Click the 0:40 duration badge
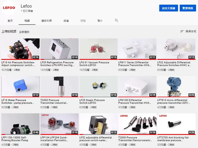Image resolution: width=198 pixels, height=148 pixels. (36, 132)
